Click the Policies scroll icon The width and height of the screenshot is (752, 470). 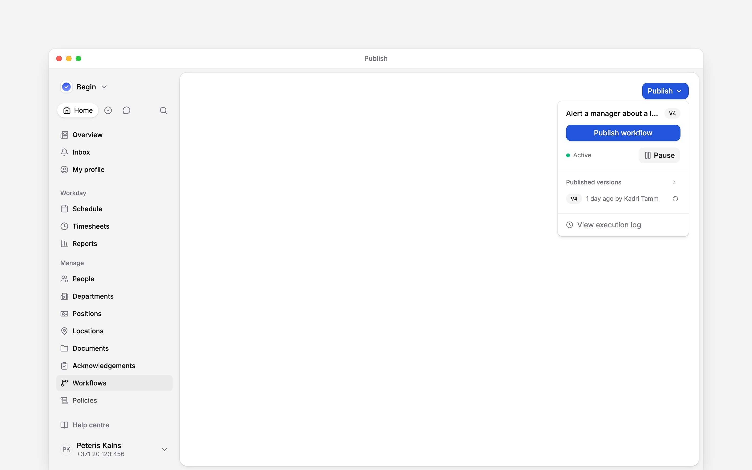pyautogui.click(x=64, y=401)
